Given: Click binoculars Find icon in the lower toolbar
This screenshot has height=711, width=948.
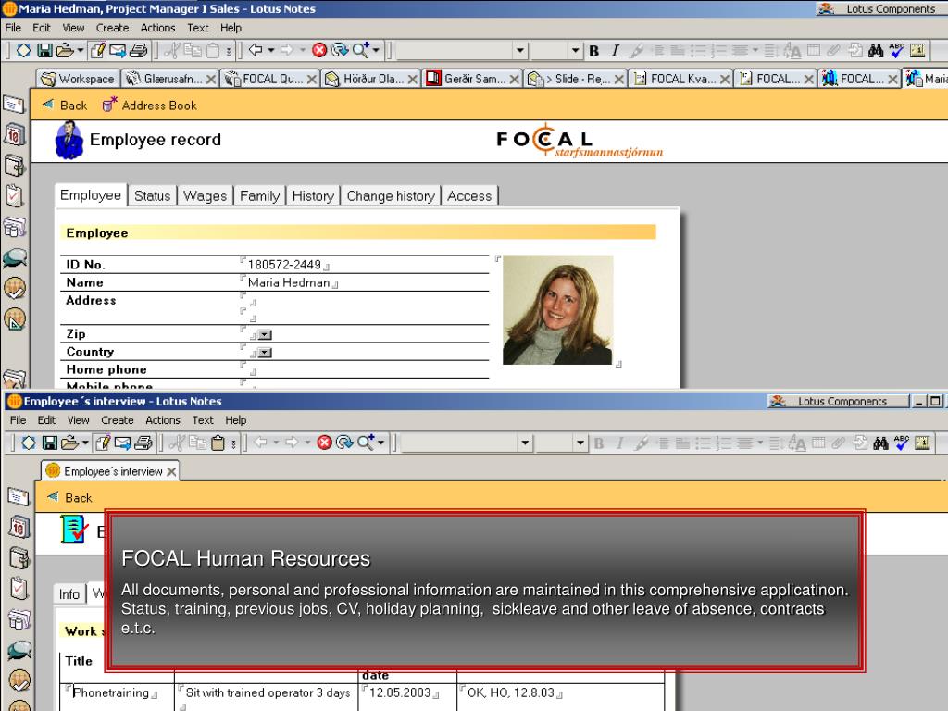Looking at the screenshot, I should [x=880, y=443].
